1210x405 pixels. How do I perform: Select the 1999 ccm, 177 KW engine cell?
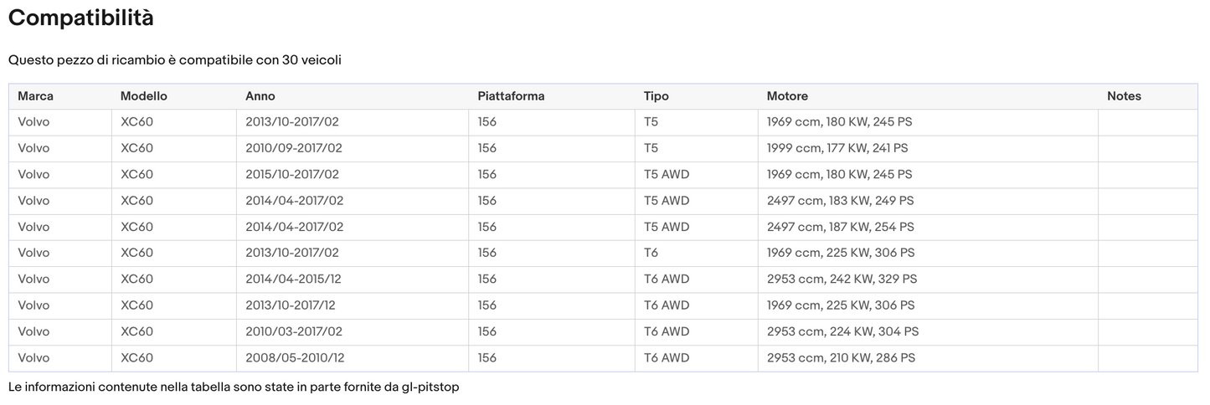(837, 148)
